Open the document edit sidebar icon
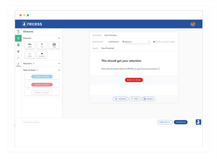This screenshot has height=159, width=217. (18, 45)
